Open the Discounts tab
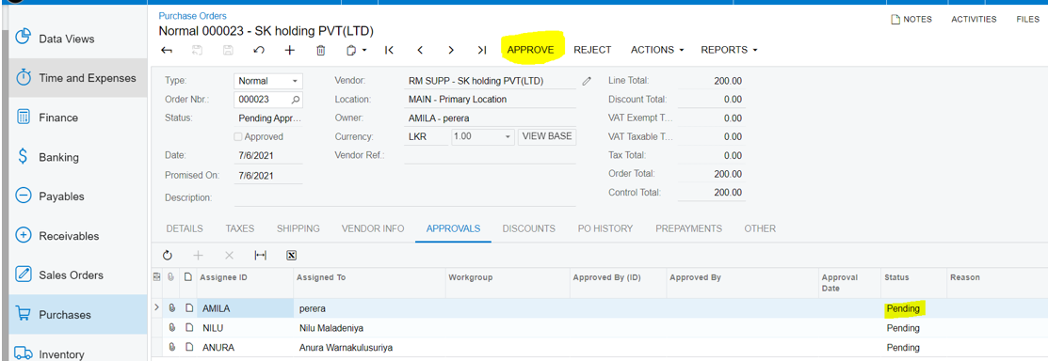The height and width of the screenshot is (361, 1048). [528, 228]
